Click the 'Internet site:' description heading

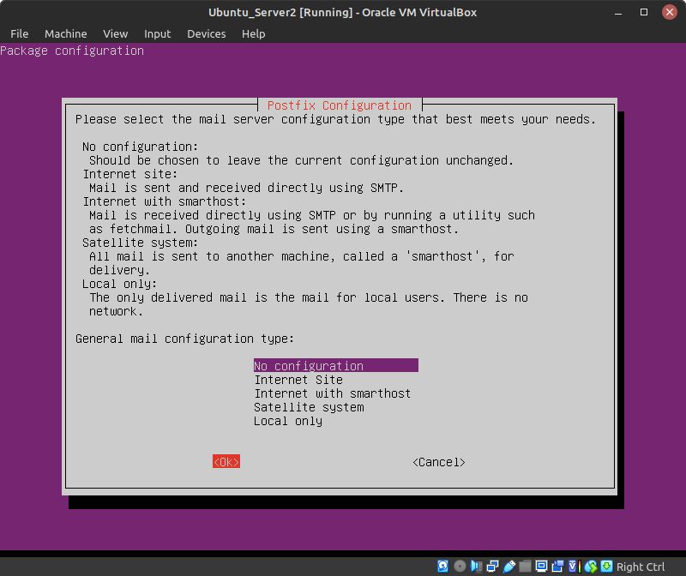(130, 174)
